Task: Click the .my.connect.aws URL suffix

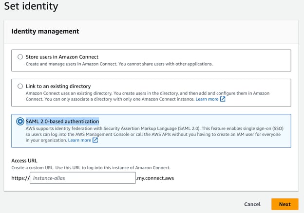Action: 155,178
